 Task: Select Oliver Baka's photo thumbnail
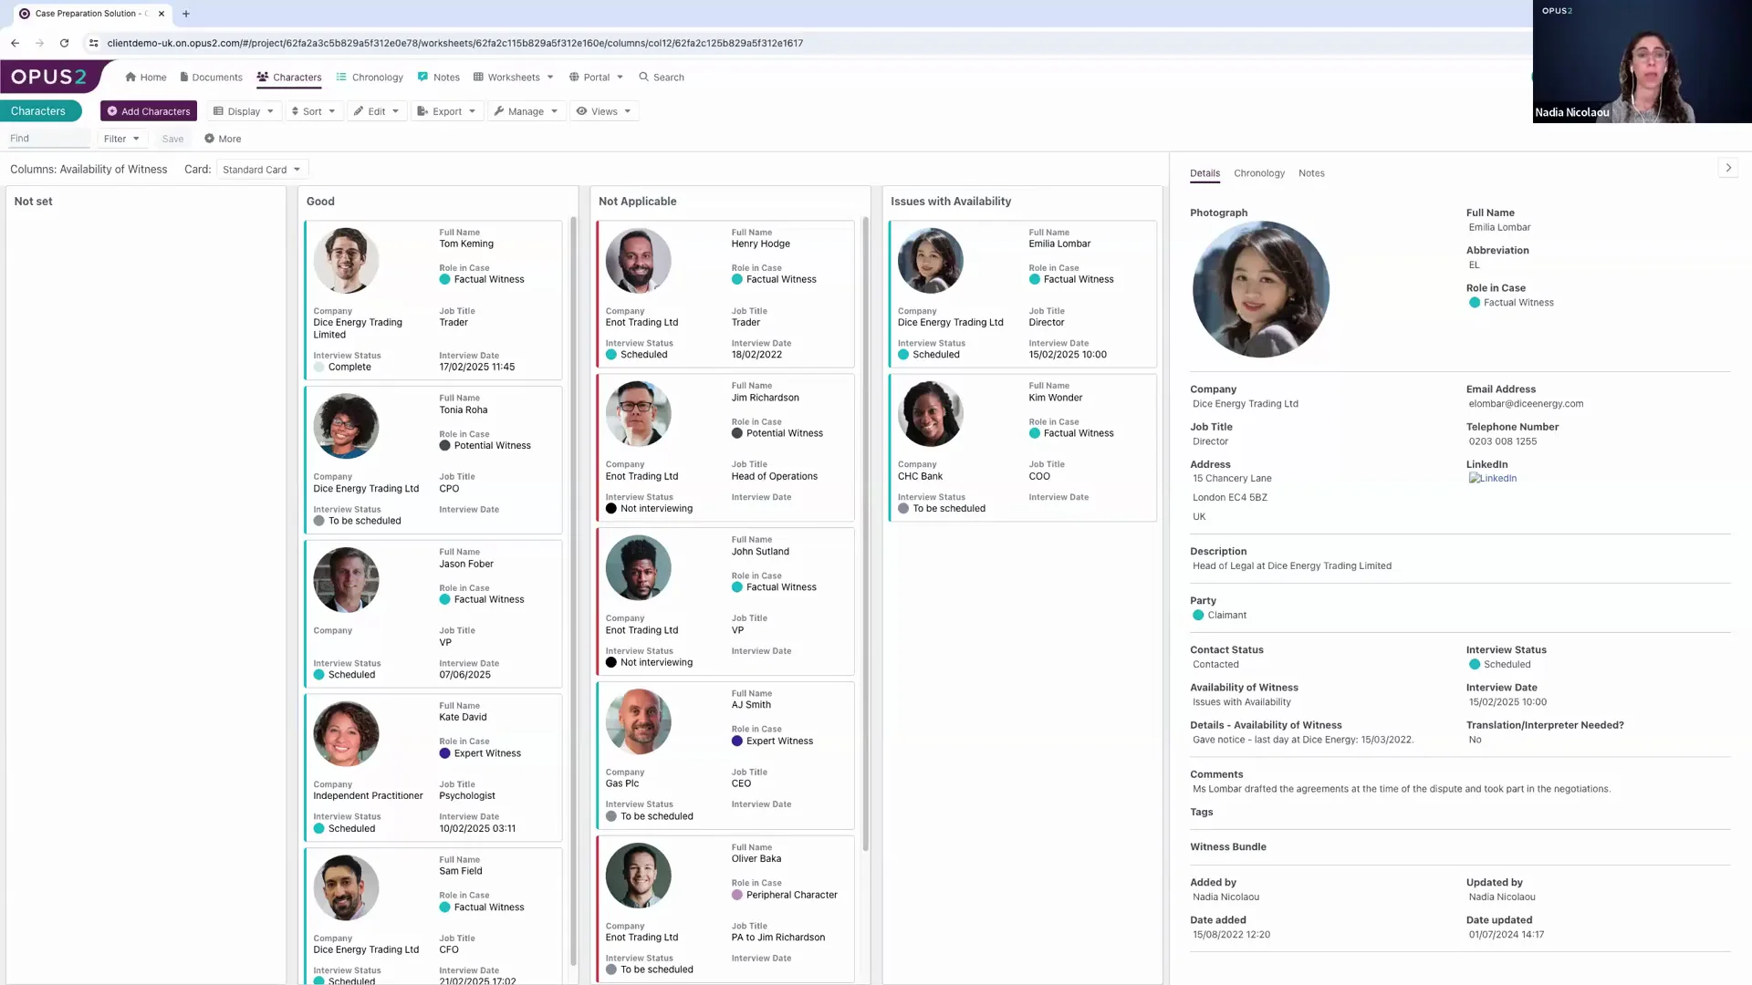(x=638, y=876)
